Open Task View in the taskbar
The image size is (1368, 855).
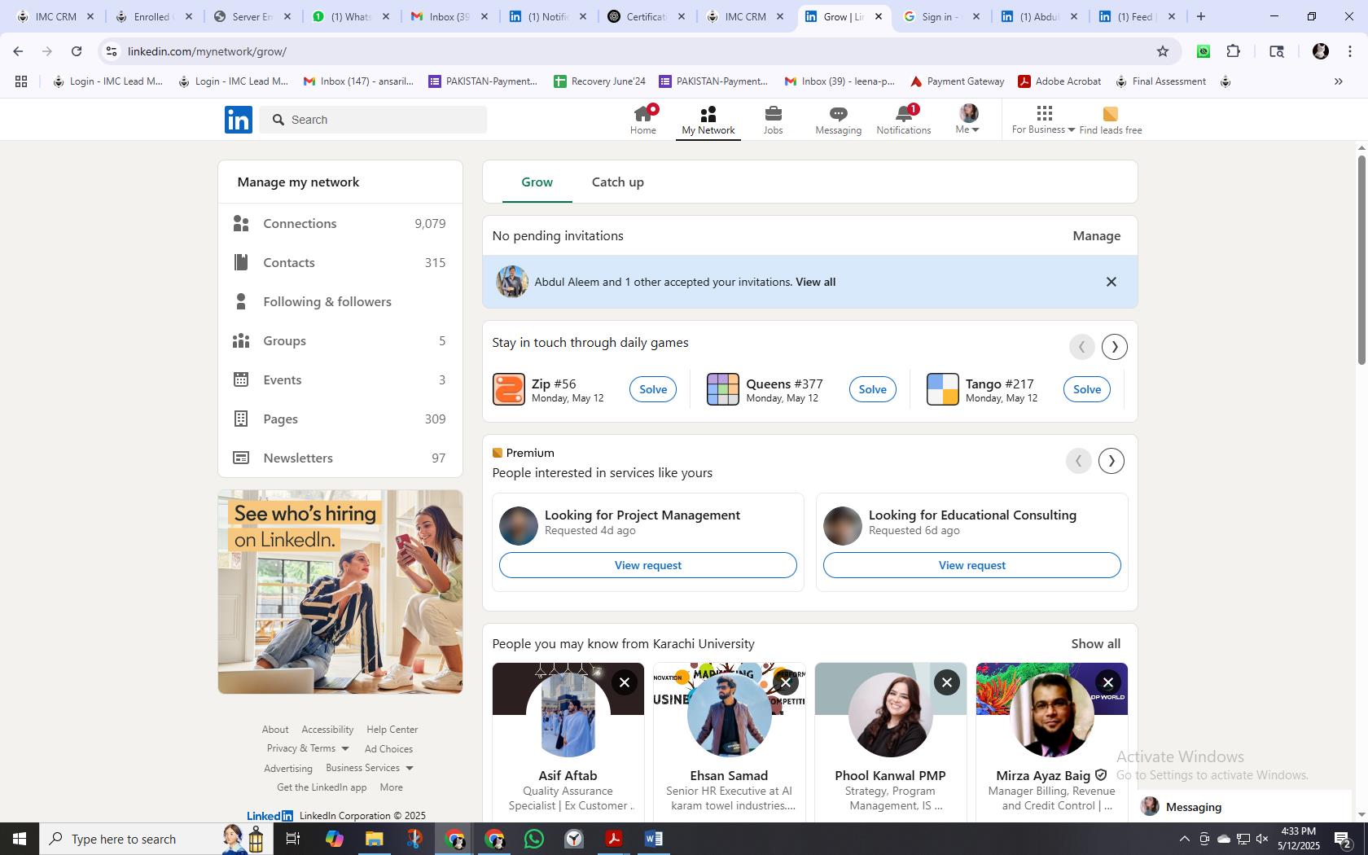point(294,839)
